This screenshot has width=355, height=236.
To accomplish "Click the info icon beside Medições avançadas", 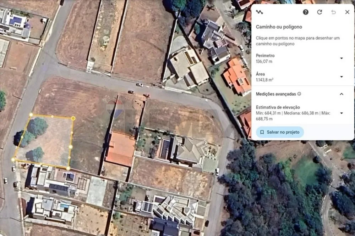I will 299,94.
